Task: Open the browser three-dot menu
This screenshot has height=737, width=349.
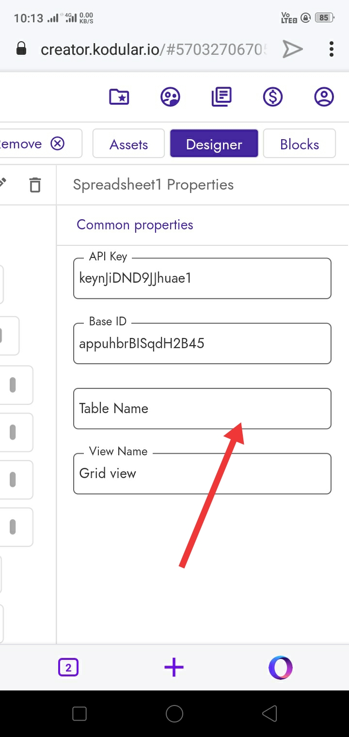Action: (x=332, y=49)
